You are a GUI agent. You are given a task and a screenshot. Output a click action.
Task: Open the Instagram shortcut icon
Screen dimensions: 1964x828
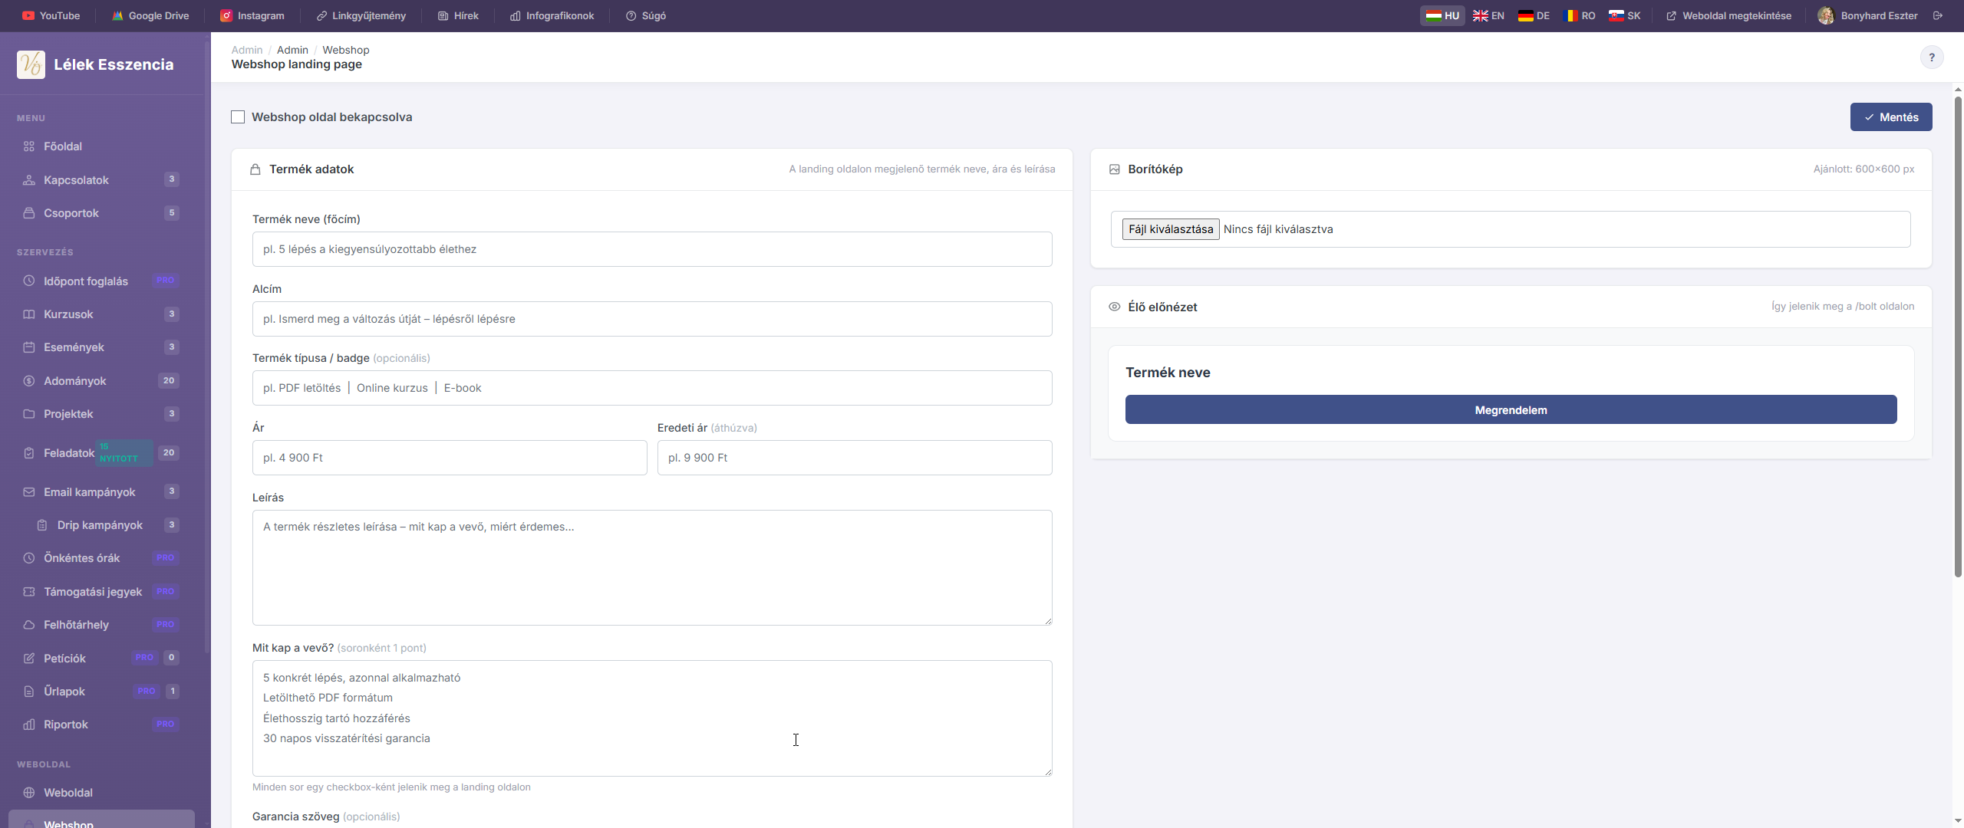click(x=226, y=15)
